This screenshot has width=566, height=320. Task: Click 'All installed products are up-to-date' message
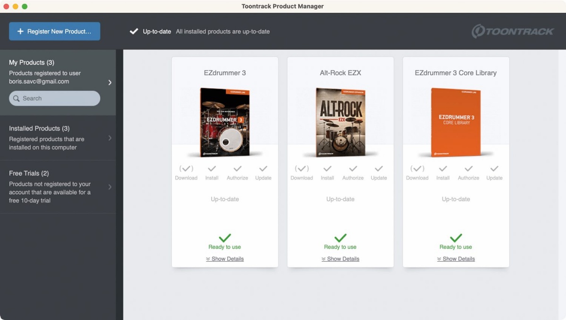tap(223, 32)
